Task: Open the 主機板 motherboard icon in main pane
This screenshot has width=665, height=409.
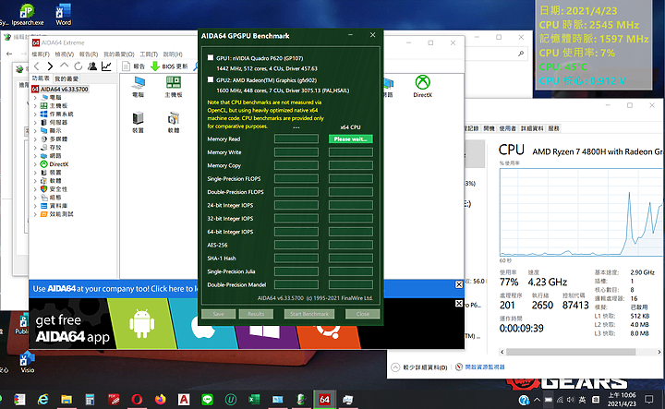Action: [x=174, y=87]
